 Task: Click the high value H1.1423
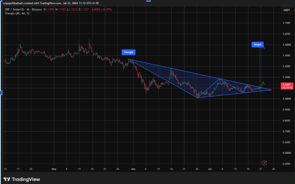61,10
